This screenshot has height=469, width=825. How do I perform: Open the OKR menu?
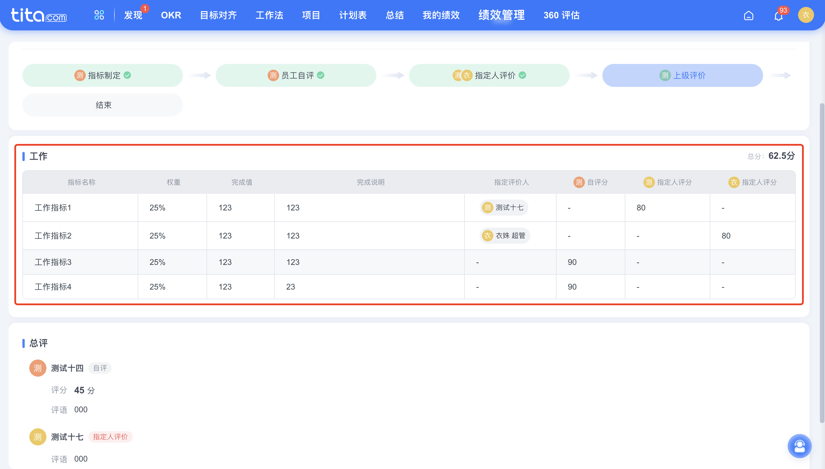[x=171, y=15]
